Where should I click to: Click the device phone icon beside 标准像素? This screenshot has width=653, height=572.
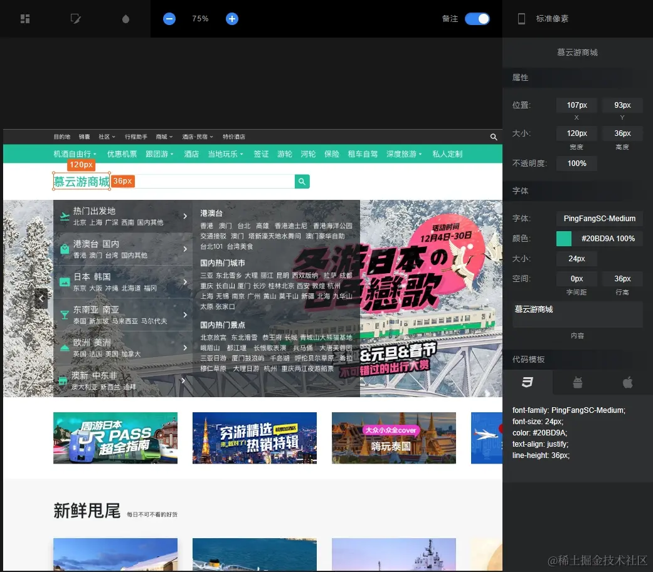pyautogui.click(x=521, y=19)
